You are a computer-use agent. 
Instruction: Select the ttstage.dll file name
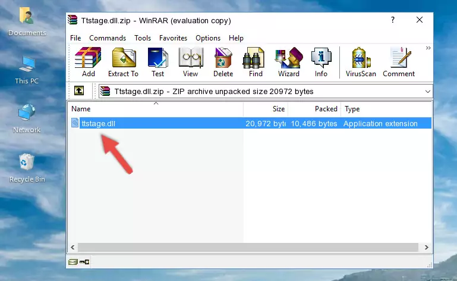coord(99,124)
